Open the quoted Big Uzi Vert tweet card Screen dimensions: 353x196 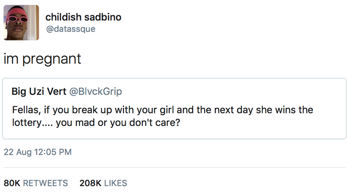(174, 108)
